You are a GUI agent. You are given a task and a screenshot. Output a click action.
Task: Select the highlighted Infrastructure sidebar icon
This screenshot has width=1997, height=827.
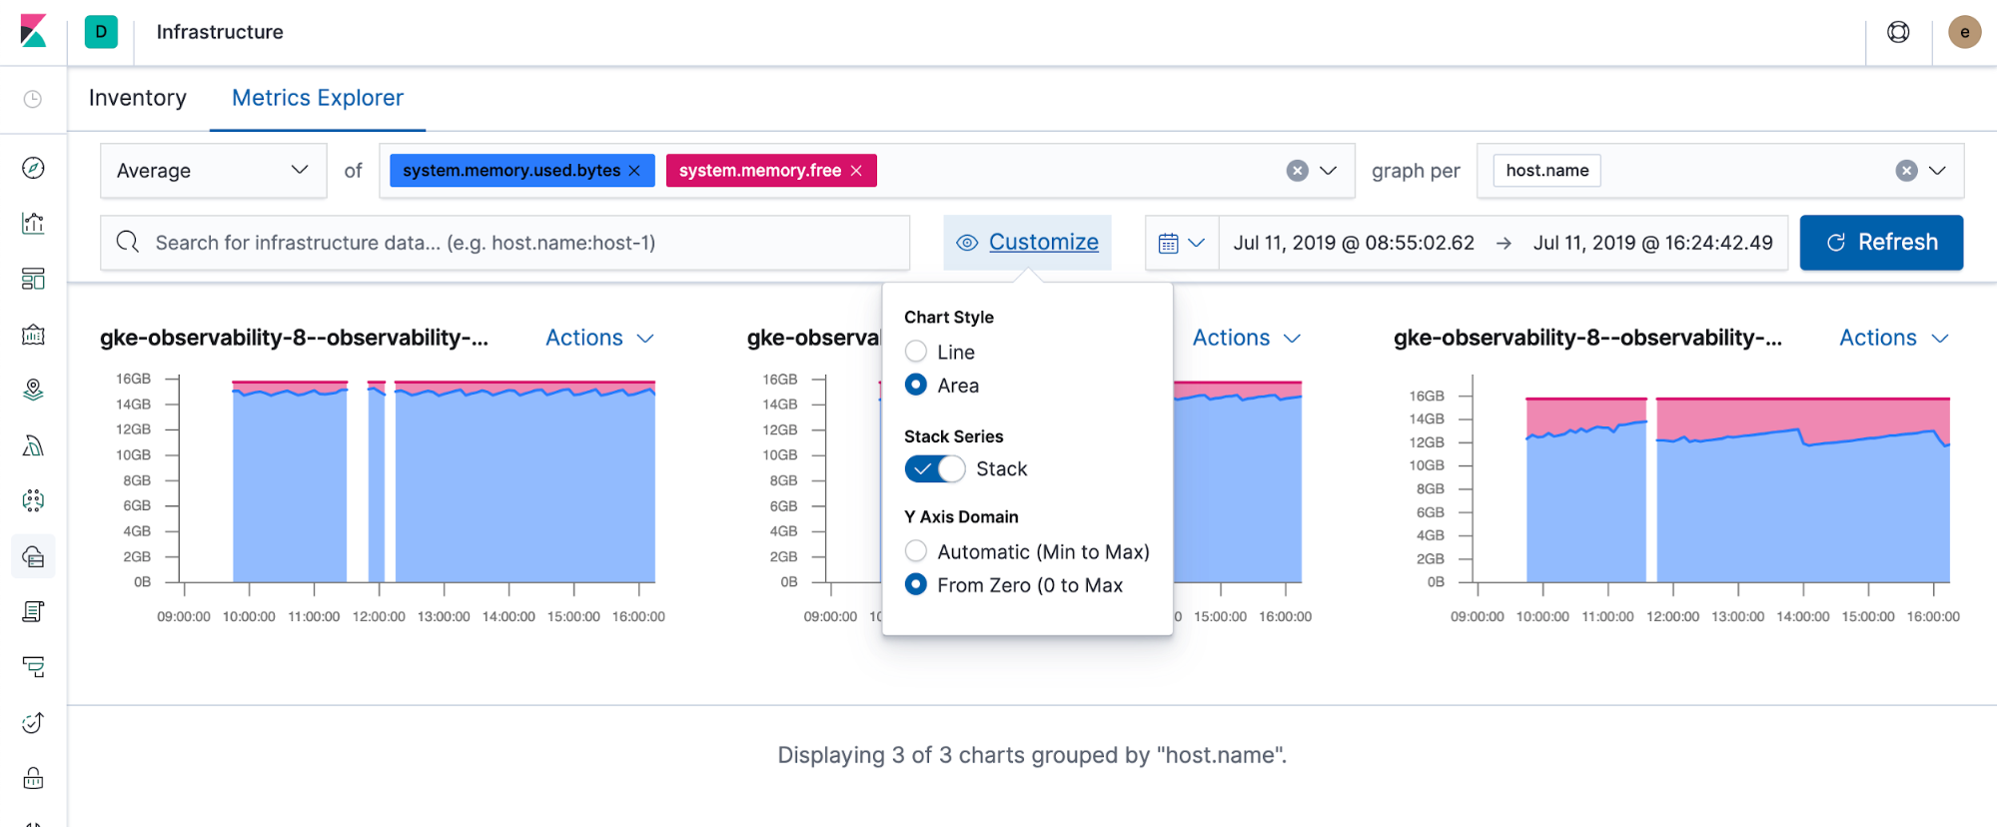point(33,556)
